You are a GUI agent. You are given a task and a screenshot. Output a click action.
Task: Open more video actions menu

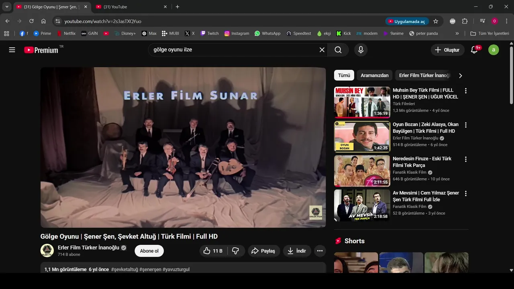(320, 251)
